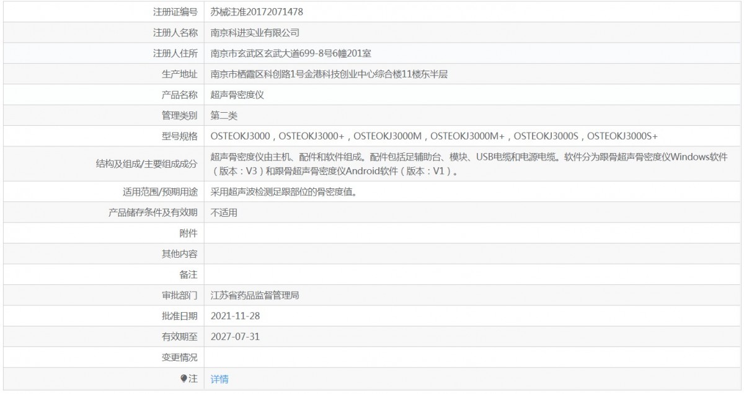The image size is (744, 394).
Task: Click the 注册证编号 label
Action: point(175,12)
